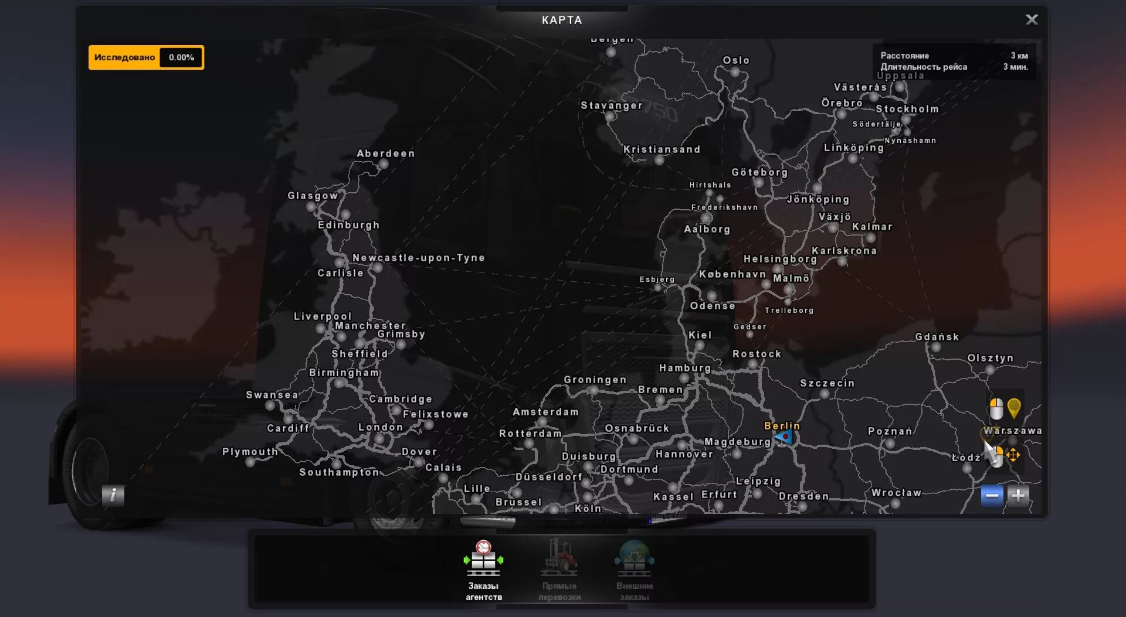Select the Berlin city label
1126x617 pixels.
pos(782,425)
